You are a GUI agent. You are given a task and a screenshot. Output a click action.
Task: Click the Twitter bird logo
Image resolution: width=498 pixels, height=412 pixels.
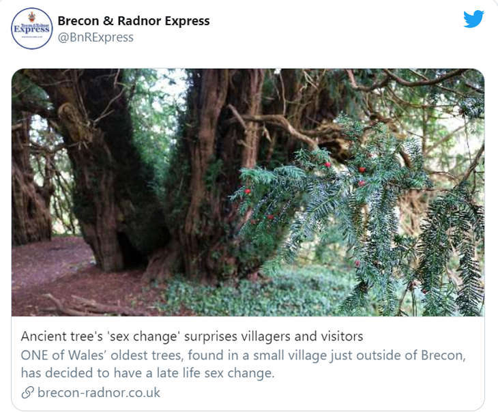(x=473, y=19)
